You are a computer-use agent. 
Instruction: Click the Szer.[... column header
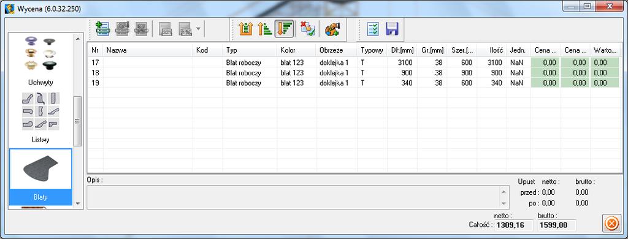click(x=462, y=50)
